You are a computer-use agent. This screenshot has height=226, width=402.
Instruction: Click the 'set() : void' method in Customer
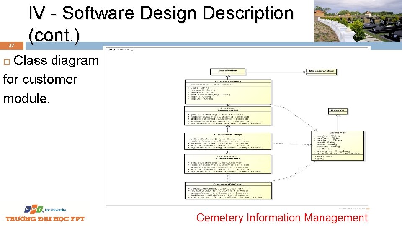(324, 157)
